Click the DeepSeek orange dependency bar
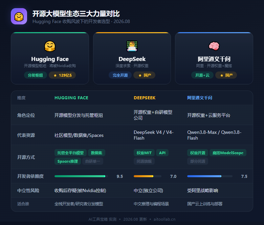Image resolution: width=264 pixels, height=225 pixels. tap(148, 176)
